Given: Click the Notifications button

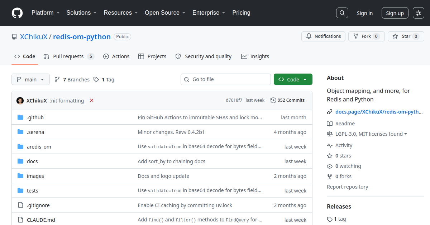Looking at the screenshot, I should [324, 36].
